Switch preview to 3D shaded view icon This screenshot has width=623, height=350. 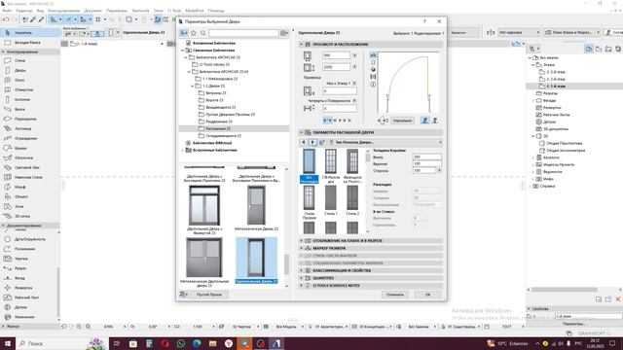(x=373, y=69)
